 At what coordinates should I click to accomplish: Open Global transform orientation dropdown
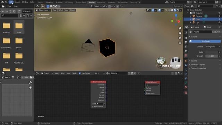(x=96, y=6)
